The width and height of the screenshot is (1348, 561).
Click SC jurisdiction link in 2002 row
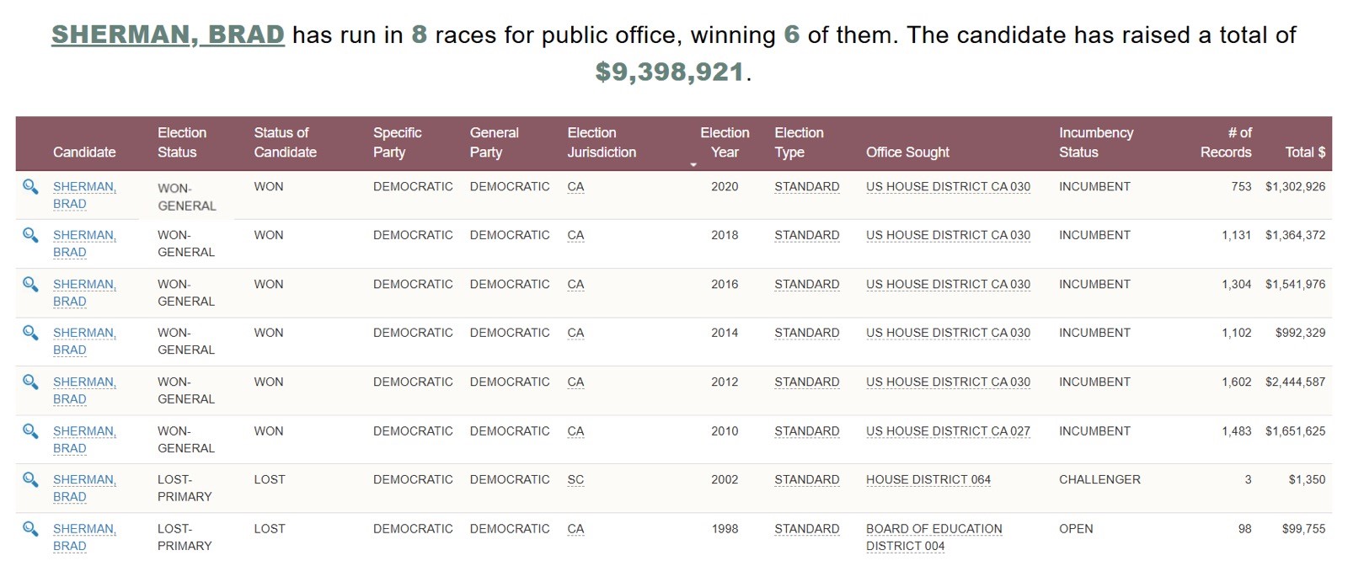click(575, 480)
